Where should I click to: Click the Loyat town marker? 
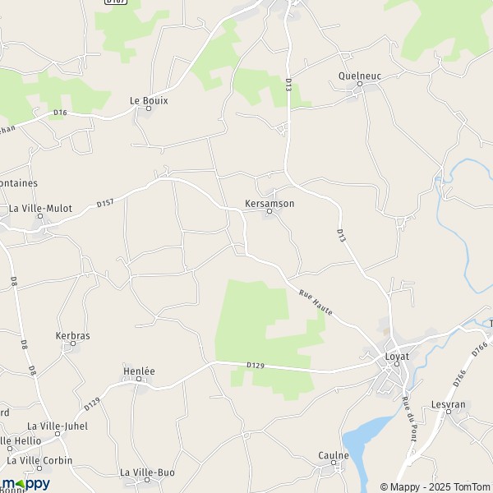397,364
